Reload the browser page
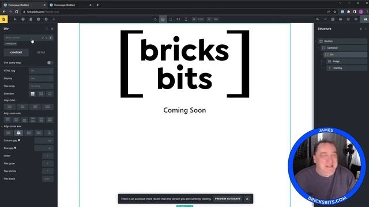Screen dimensions: 369x207 tap(17, 11)
